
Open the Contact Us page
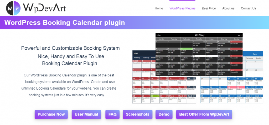click(248, 8)
